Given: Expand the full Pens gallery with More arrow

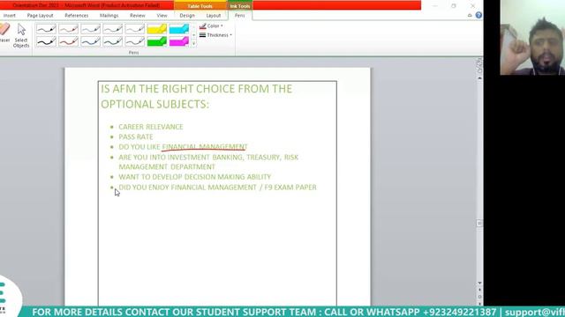Looking at the screenshot, I should click(194, 43).
